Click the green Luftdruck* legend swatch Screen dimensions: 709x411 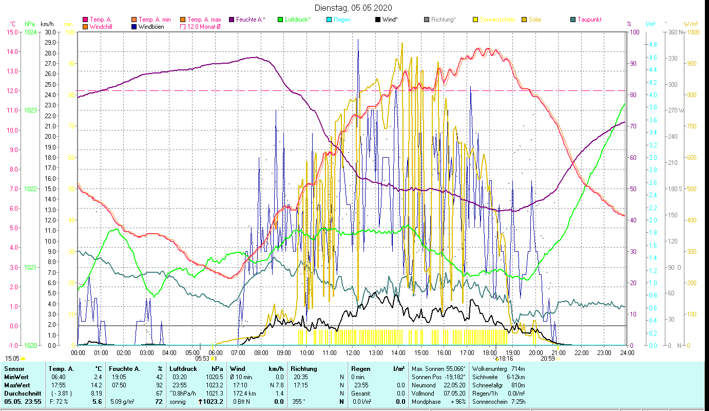280,20
